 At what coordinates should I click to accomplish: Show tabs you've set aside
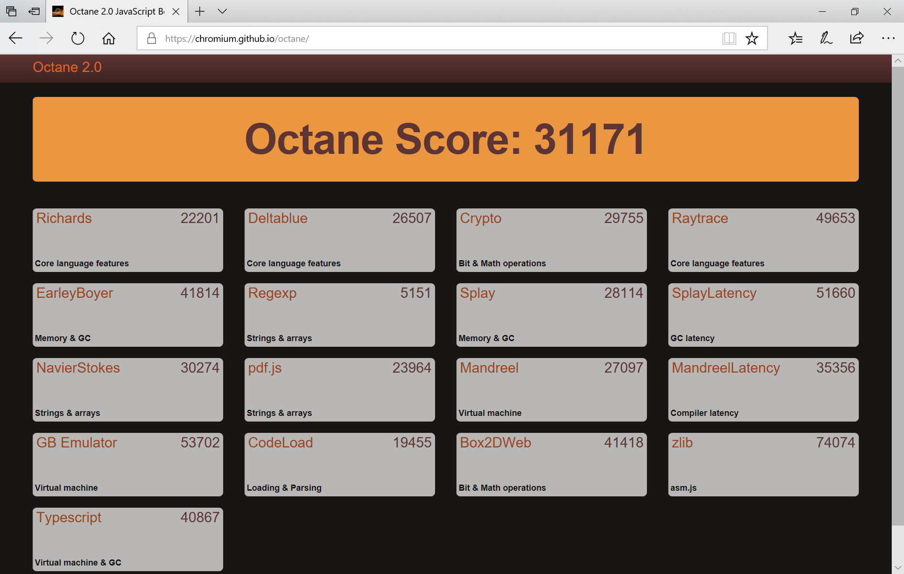point(11,11)
